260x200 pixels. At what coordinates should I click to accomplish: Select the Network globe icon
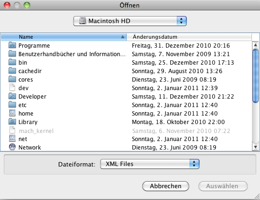pyautogui.click(x=12, y=147)
